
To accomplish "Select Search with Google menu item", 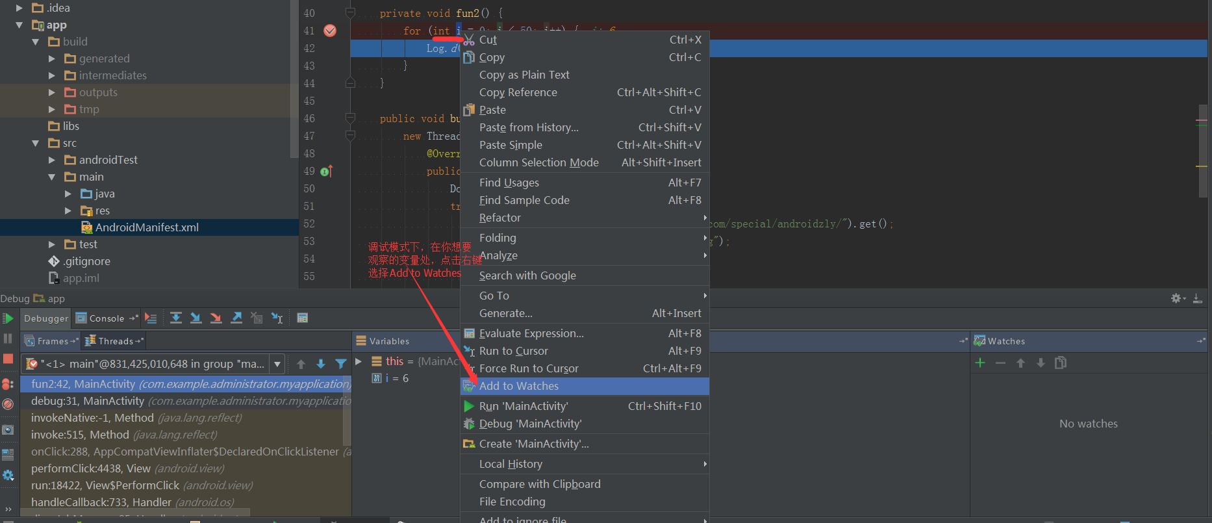I will pos(585,275).
